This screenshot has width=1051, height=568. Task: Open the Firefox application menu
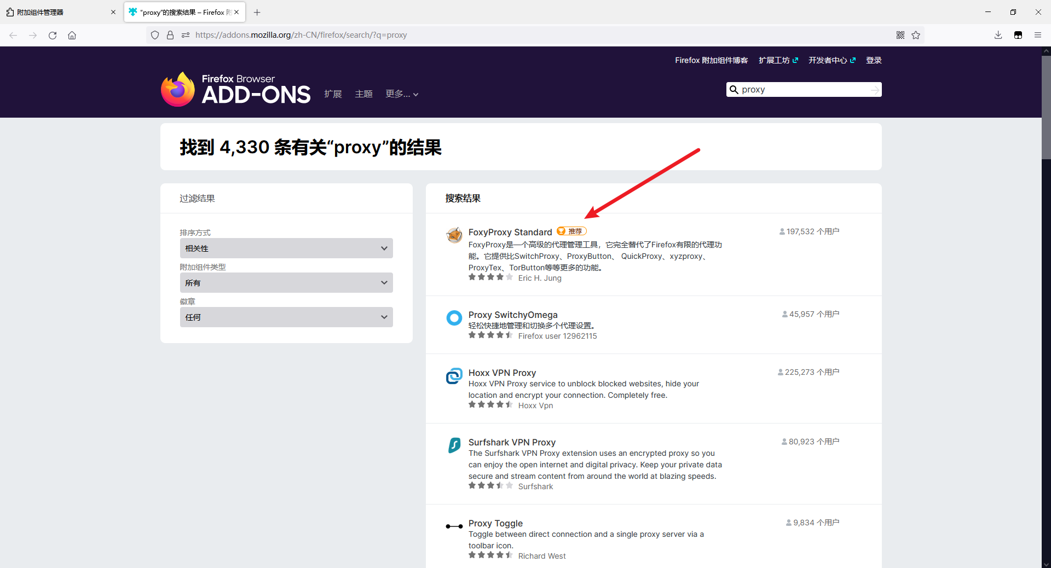pyautogui.click(x=1038, y=35)
